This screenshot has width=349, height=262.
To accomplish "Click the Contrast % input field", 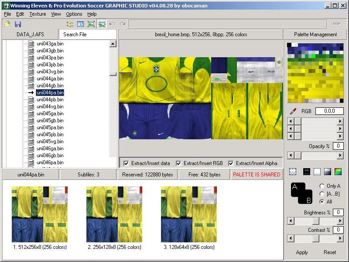I will [338, 230].
